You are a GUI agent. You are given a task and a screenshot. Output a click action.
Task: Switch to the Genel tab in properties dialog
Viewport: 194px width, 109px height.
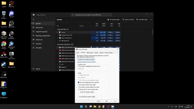78,53
